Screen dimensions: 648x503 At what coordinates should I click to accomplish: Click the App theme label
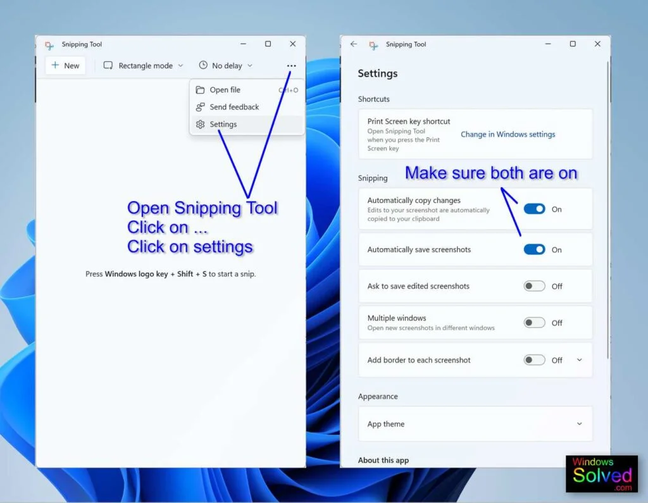pos(385,424)
